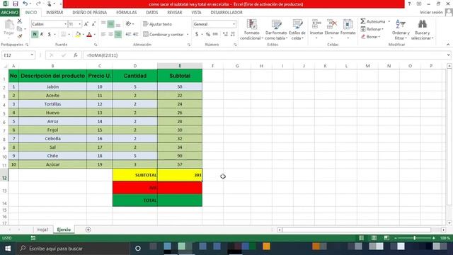Screen dimensions: 453x255
Task: Click the insert function fx icon
Action: 76,55
